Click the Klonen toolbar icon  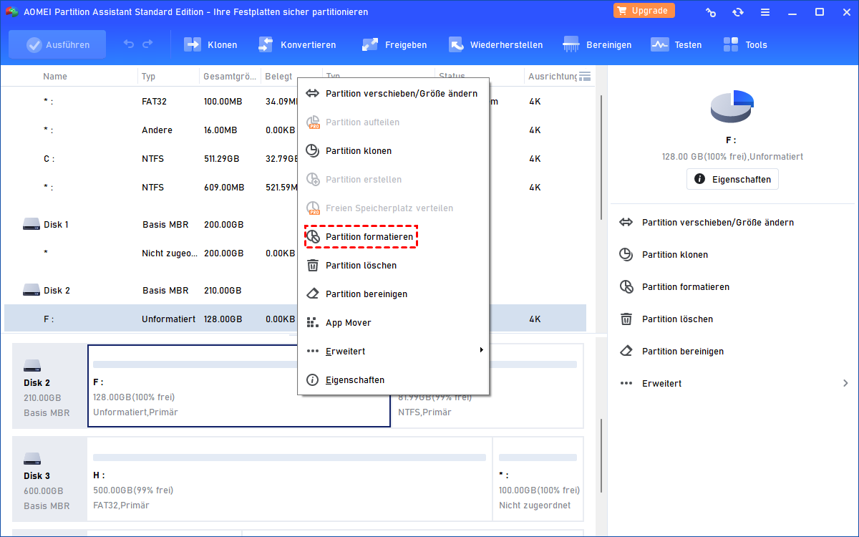(x=193, y=44)
